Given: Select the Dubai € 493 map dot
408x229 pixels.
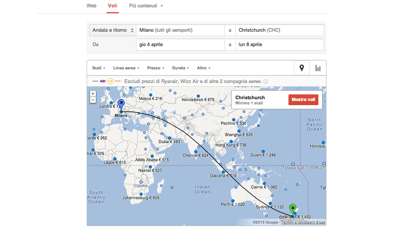Looking at the screenshot, I should 169,138.
